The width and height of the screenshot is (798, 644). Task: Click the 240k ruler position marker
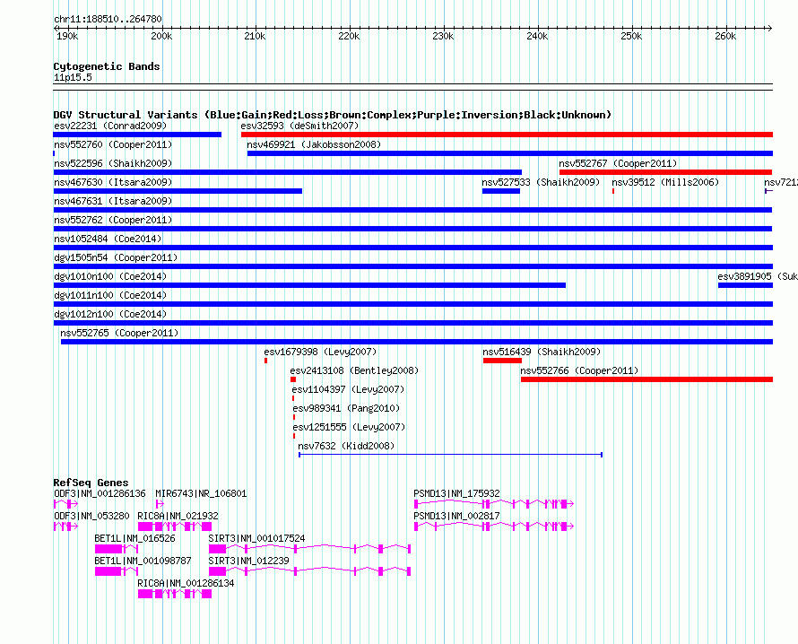point(537,36)
